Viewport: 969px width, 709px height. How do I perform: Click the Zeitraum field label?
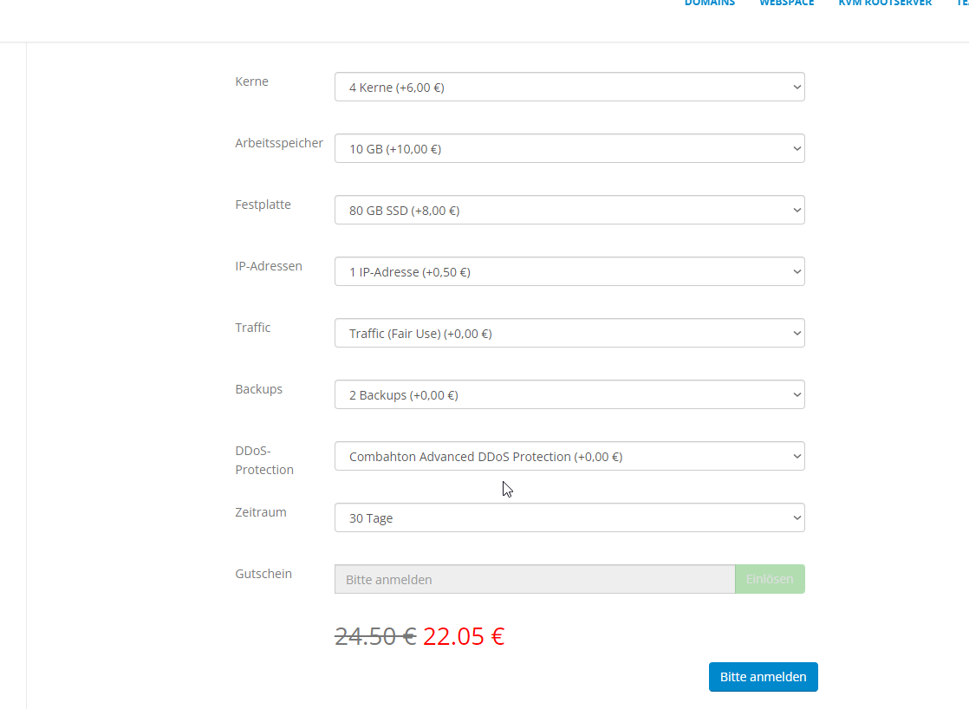point(260,511)
